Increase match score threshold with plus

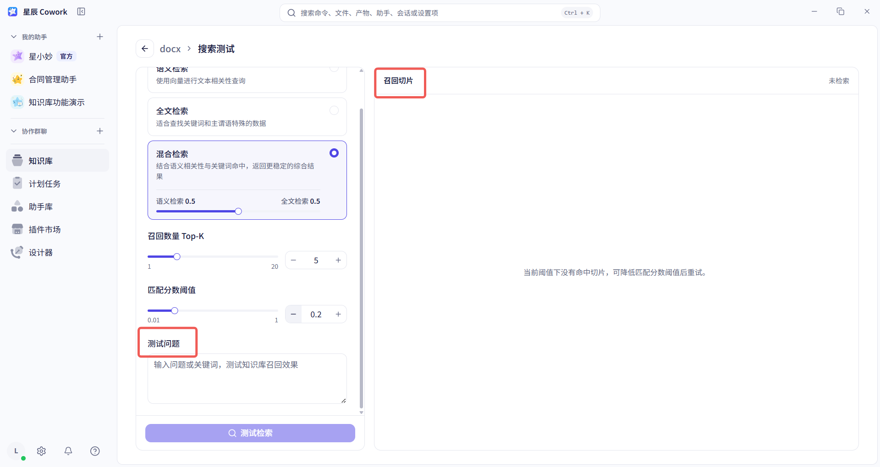[x=338, y=314]
